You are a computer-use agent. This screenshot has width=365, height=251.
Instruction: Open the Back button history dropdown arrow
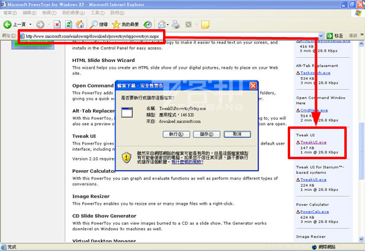30,24
